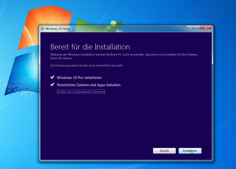Click the Installieren button
This screenshot has height=169, width=236.
(190, 151)
